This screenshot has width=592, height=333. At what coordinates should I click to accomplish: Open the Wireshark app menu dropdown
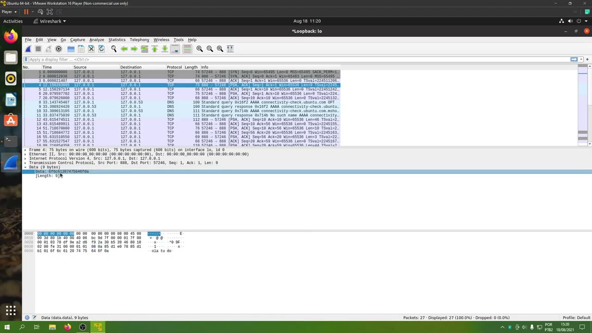click(50, 21)
